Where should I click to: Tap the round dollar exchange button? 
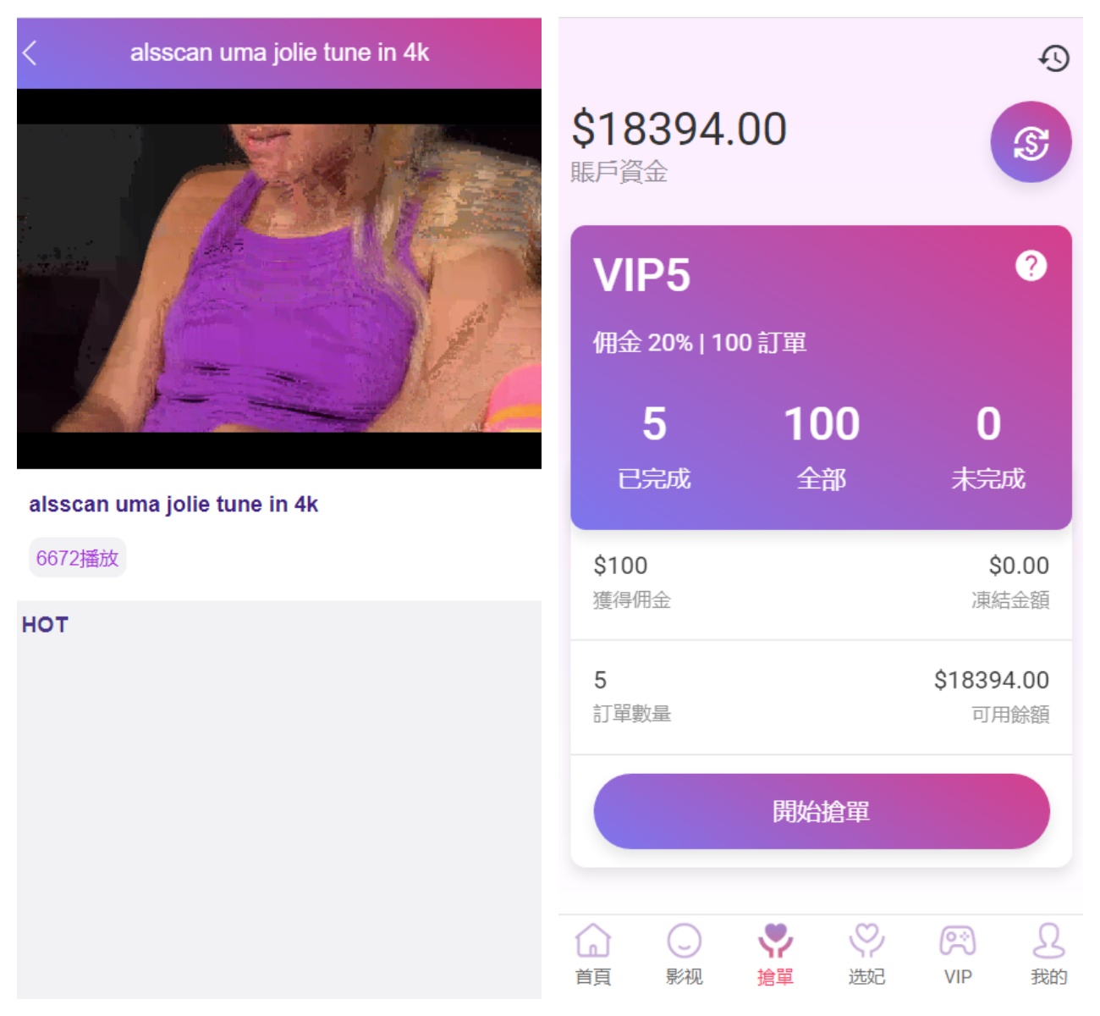(x=1031, y=142)
